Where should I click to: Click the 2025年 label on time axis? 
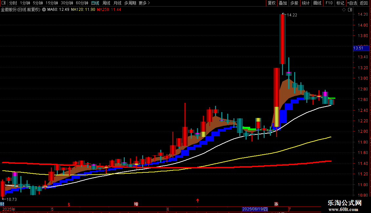coord(9,209)
